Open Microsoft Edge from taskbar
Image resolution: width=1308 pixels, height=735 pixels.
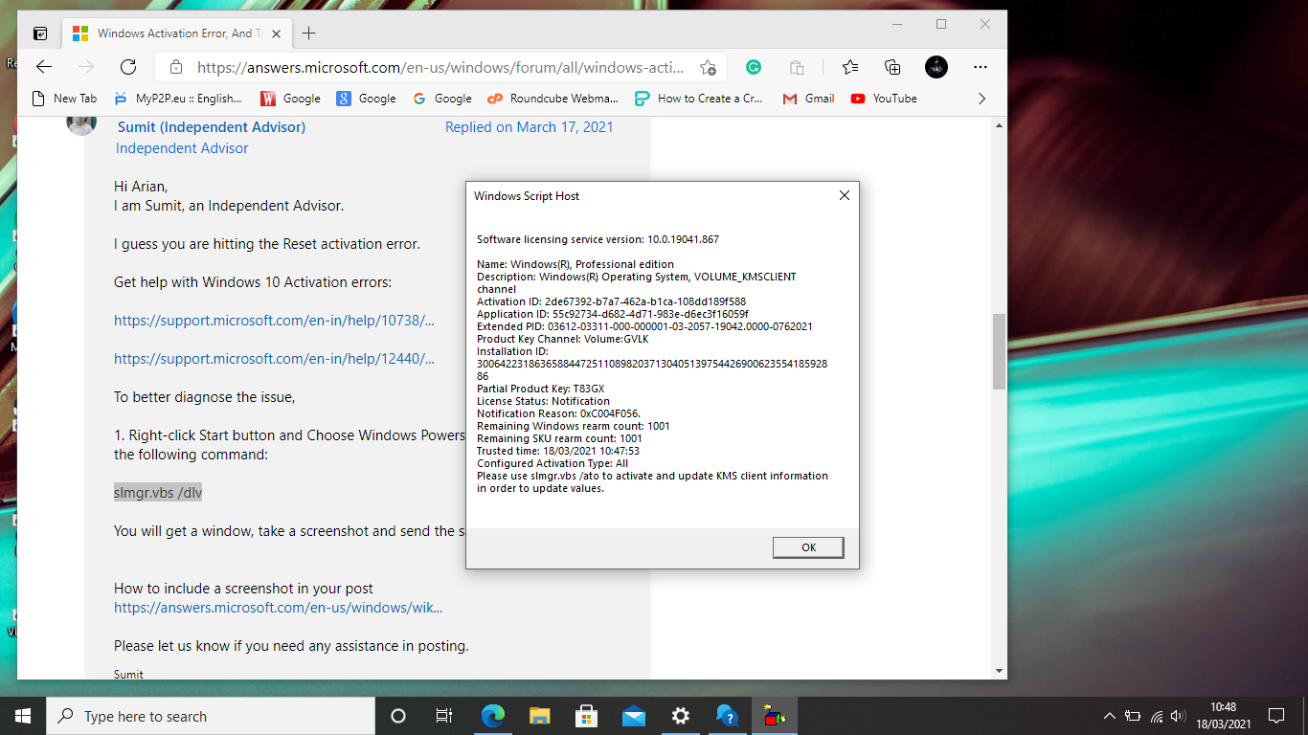click(492, 716)
